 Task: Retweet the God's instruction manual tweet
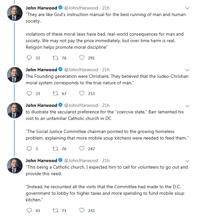(x=55, y=58)
